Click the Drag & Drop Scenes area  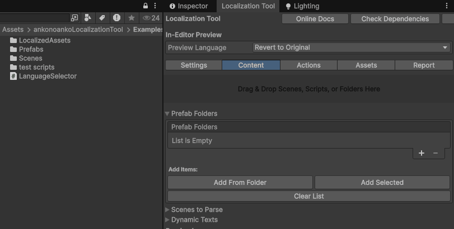point(309,89)
